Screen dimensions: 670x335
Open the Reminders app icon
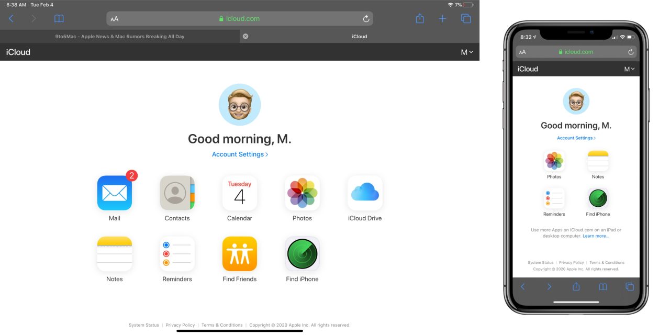177,253
